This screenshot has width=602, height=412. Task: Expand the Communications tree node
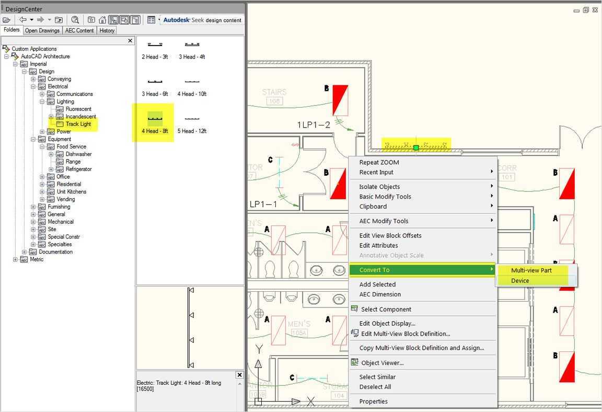pos(42,94)
